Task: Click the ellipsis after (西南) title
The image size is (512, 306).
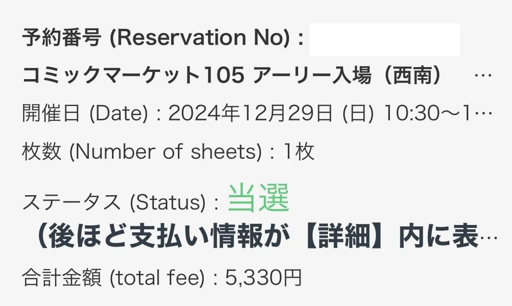Action: pyautogui.click(x=483, y=76)
